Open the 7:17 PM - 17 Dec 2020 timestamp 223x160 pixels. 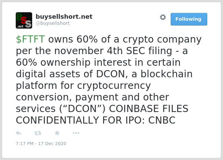(x=41, y=144)
